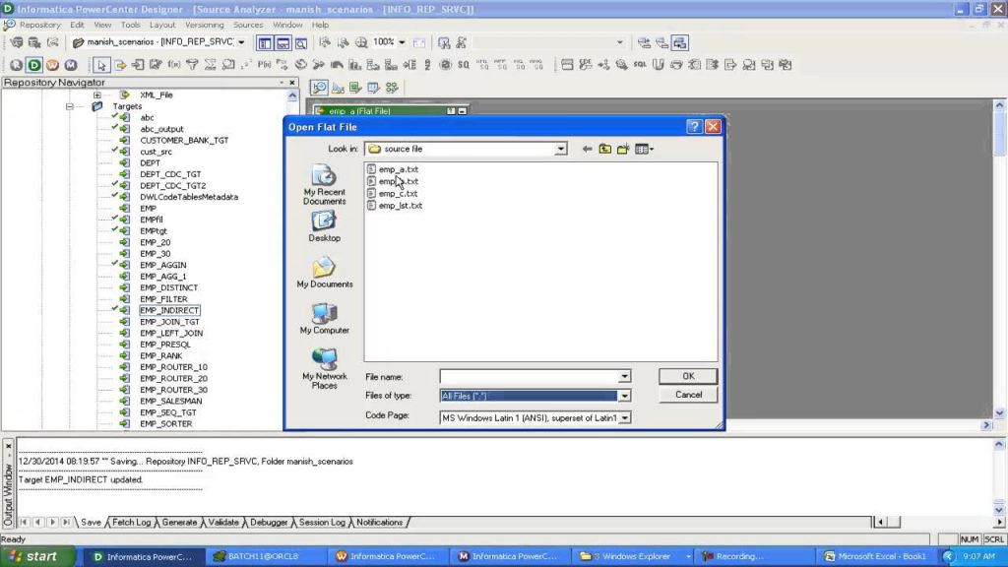
Task: Select EMP_INDIRECT target in navigator
Action: pyautogui.click(x=169, y=310)
